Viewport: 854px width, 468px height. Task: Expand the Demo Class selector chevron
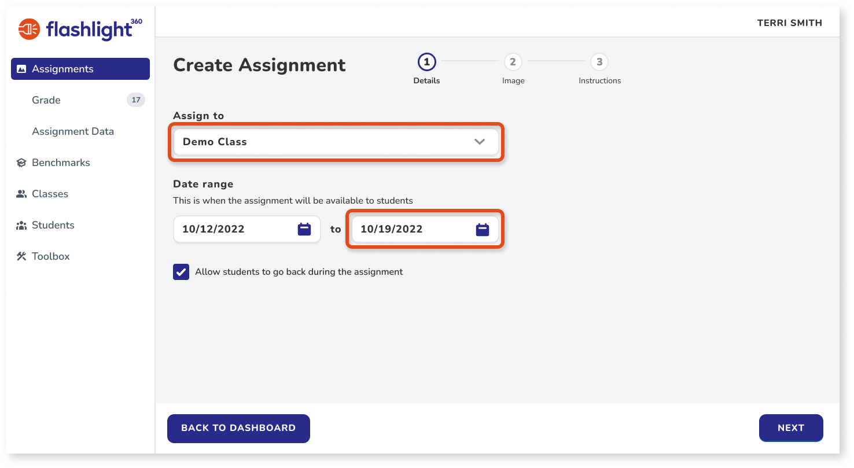coord(479,142)
